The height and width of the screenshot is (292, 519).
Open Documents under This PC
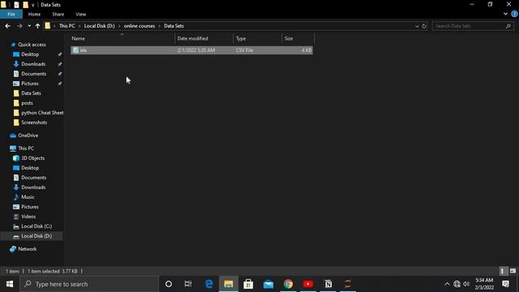pos(33,178)
